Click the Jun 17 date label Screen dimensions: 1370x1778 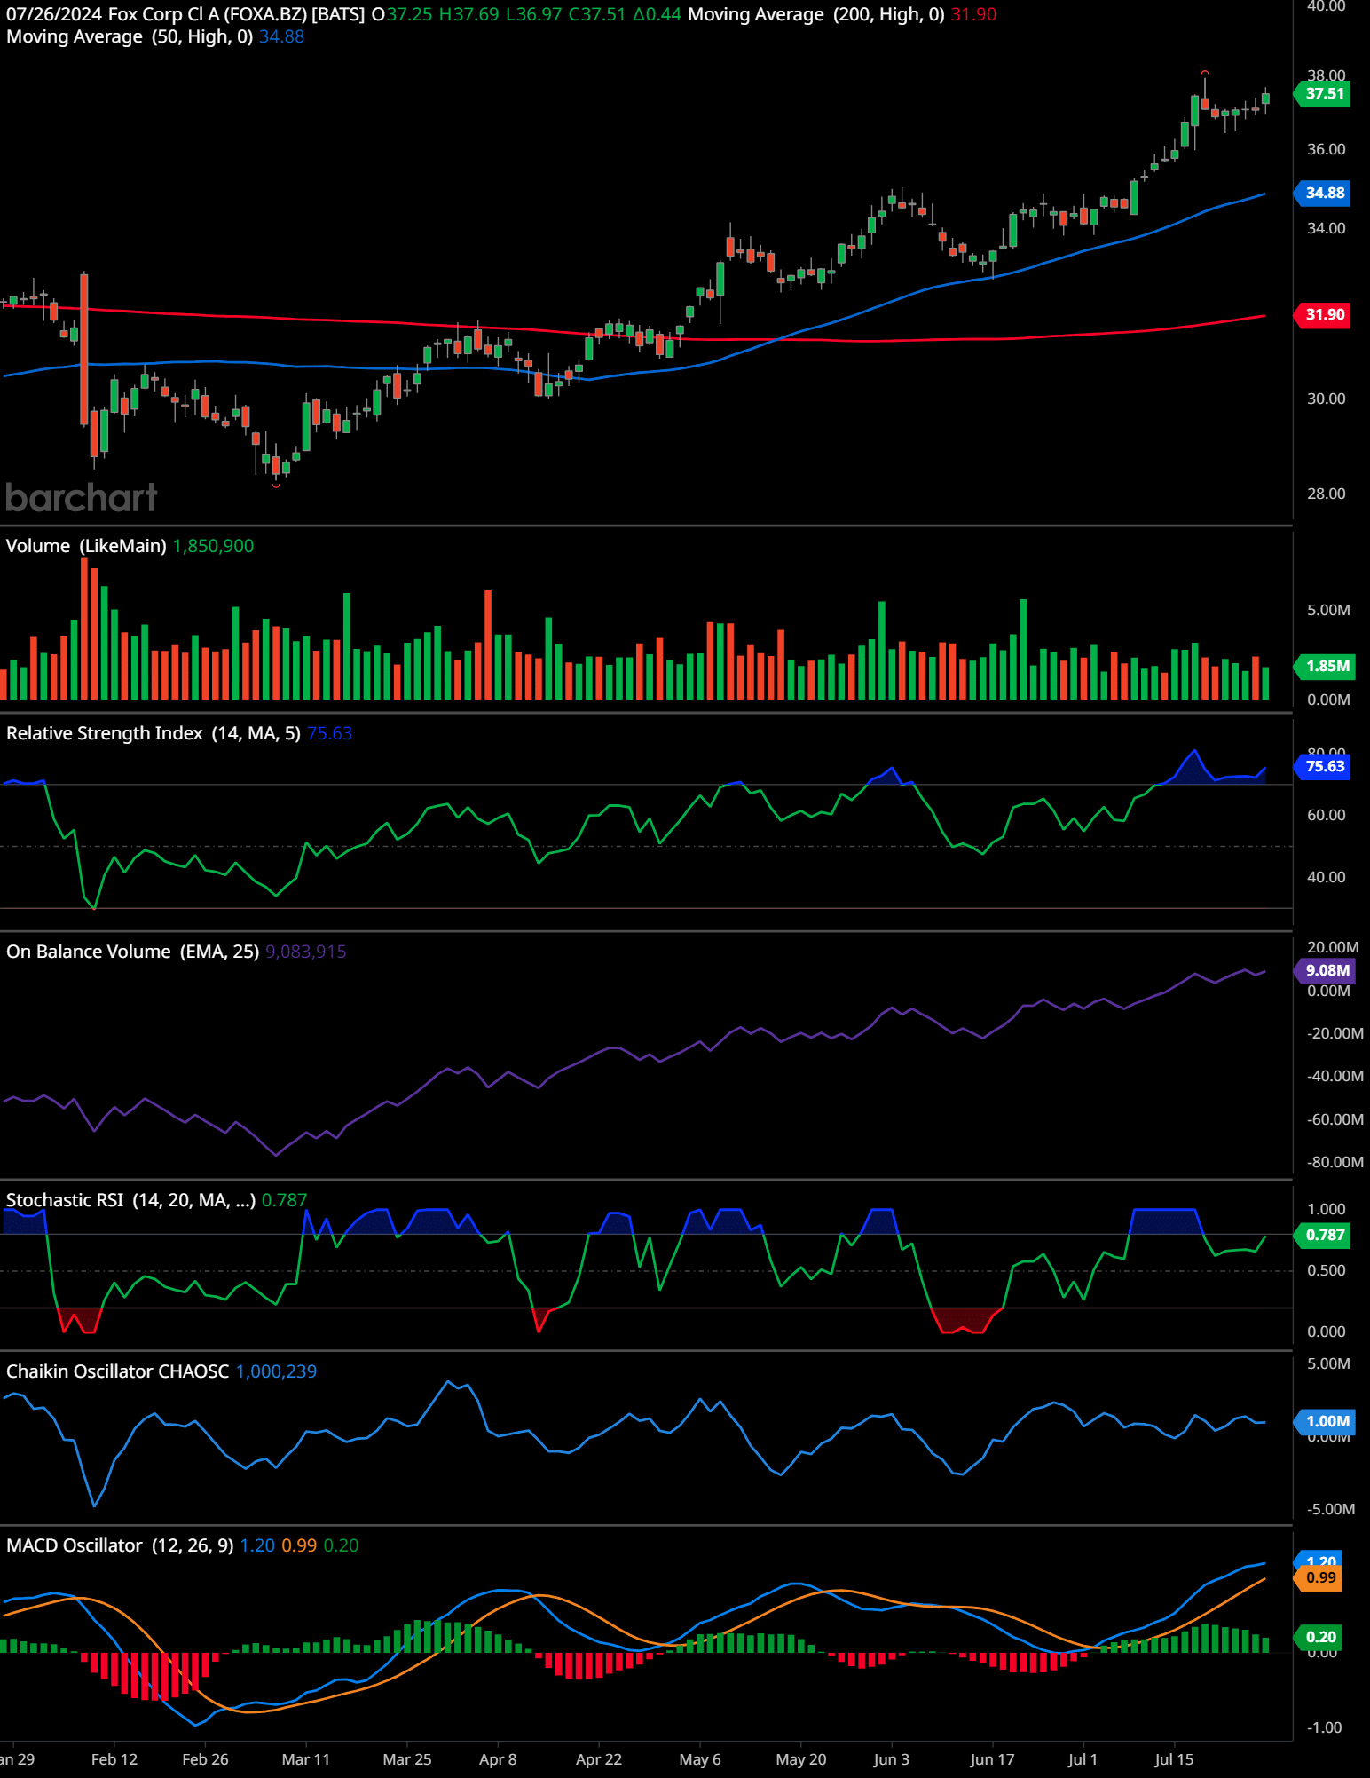click(x=992, y=1759)
